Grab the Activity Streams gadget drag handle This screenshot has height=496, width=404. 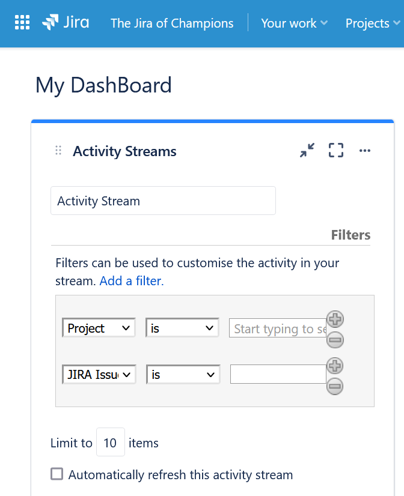click(58, 151)
